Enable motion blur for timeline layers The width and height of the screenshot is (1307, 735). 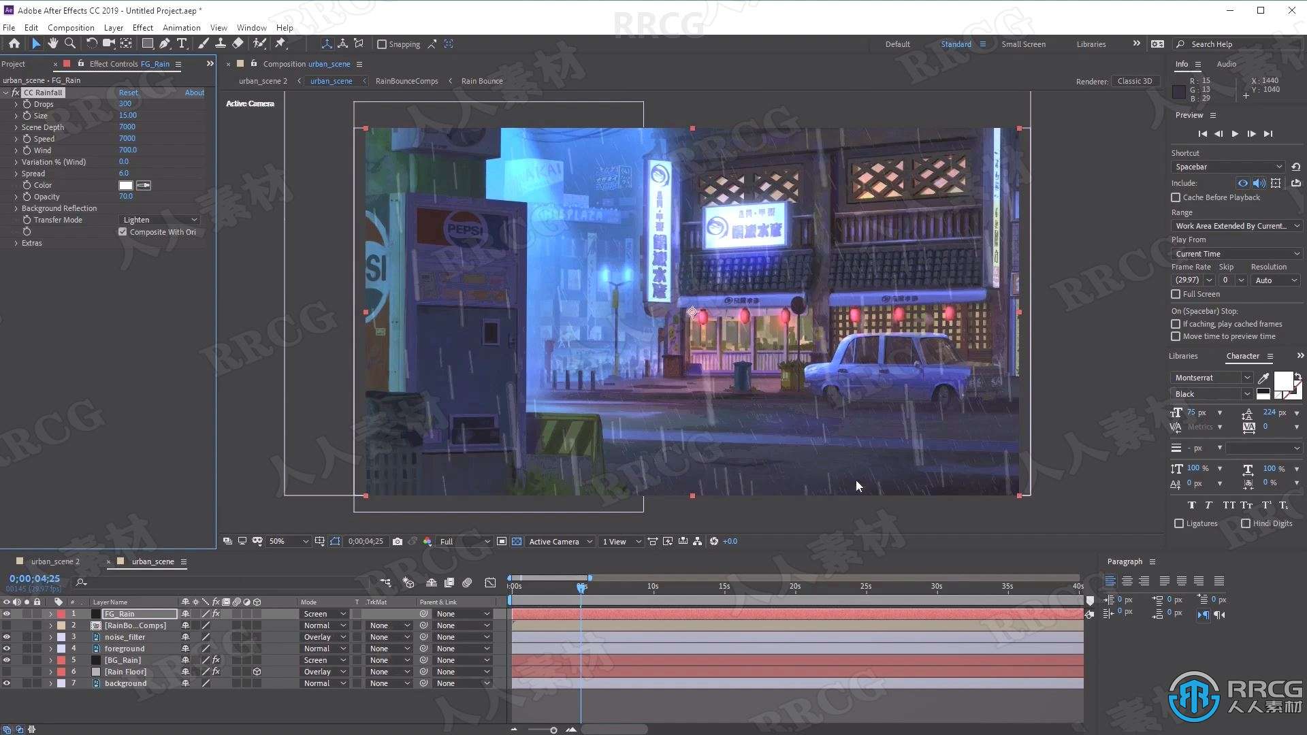(x=467, y=583)
